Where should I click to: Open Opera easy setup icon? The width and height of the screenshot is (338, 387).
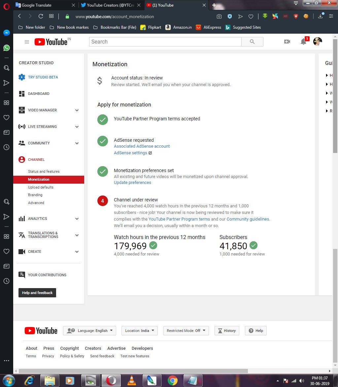tap(331, 16)
